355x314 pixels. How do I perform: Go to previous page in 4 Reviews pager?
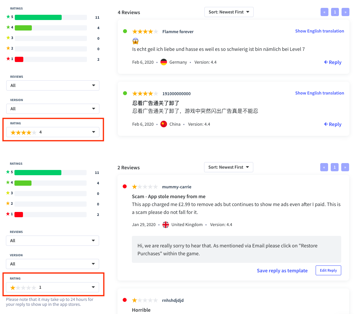tap(324, 12)
